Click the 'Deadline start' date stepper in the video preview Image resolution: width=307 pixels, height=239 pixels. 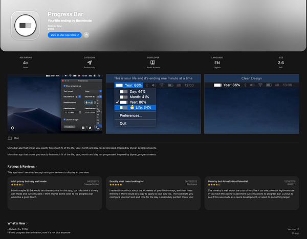(80, 112)
